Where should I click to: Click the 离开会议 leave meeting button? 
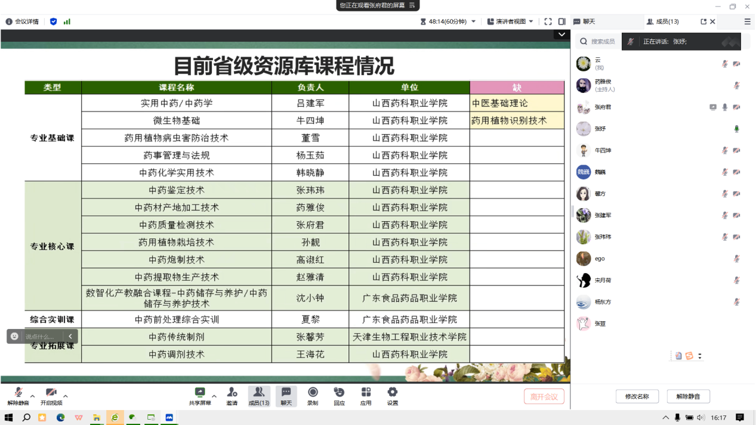(x=544, y=396)
